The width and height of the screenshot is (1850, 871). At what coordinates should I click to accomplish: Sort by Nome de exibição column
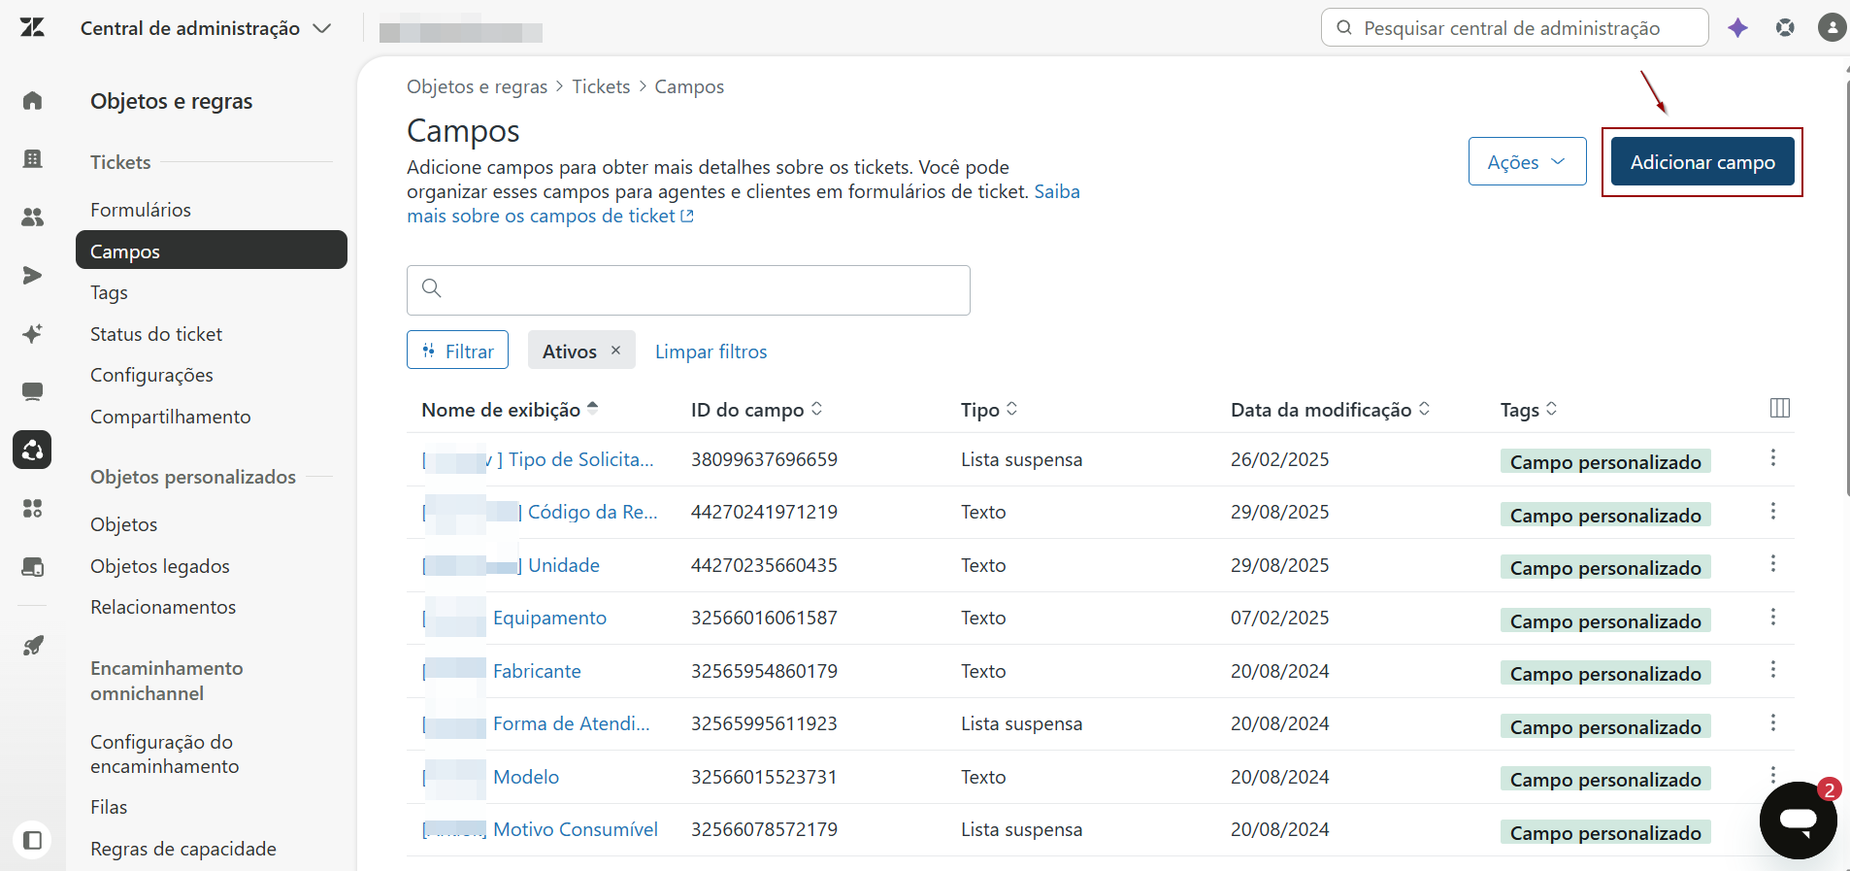510,410
